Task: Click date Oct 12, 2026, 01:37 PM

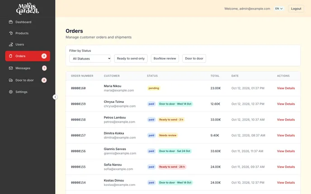Action: [248, 88]
